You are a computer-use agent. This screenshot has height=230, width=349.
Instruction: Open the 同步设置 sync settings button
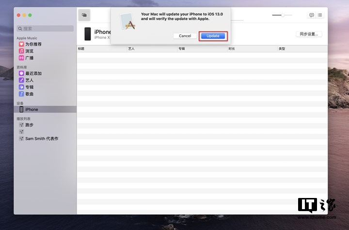[309, 34]
